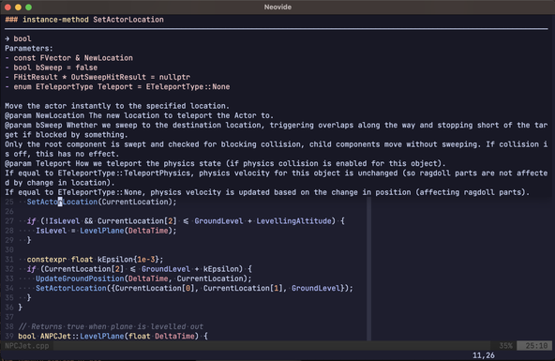The height and width of the screenshot is (361, 555).
Task: Click 'const FVector & NewLocation' parameter line
Action: 69,58
